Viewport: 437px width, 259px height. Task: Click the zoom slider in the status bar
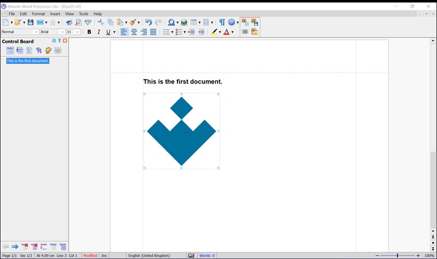397,255
